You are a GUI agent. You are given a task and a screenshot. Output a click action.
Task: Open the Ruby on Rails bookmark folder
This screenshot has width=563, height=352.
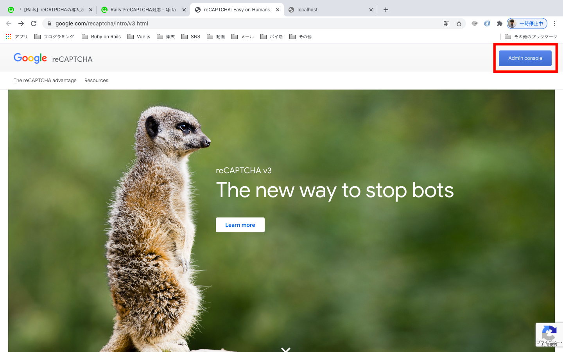[x=101, y=37]
